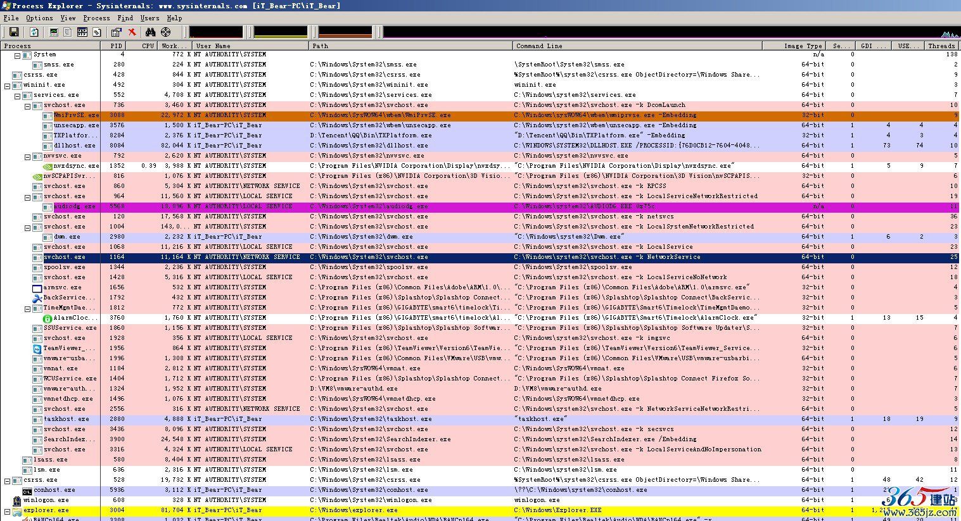The width and height of the screenshot is (961, 521).
Task: Click the console icon beside conhost.exe
Action: pyautogui.click(x=27, y=490)
